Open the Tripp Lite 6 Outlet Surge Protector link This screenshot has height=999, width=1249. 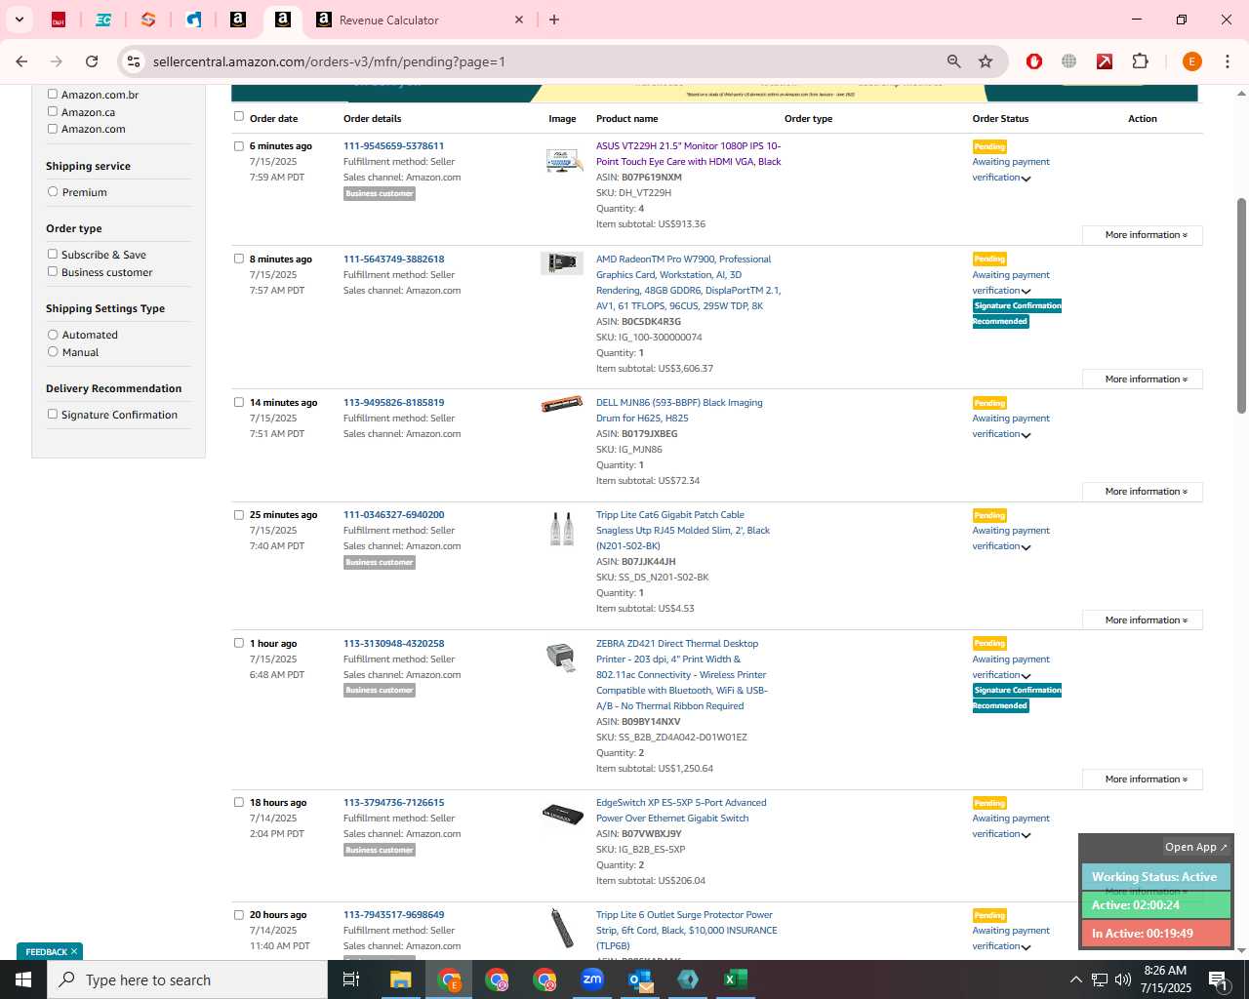click(686, 931)
